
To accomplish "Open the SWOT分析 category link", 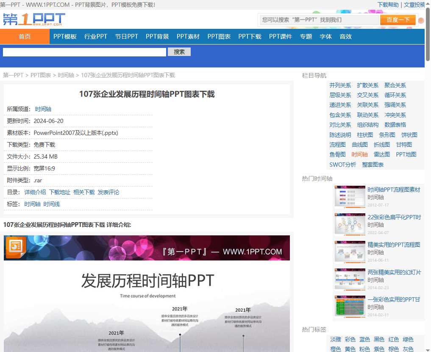I will pos(342,164).
